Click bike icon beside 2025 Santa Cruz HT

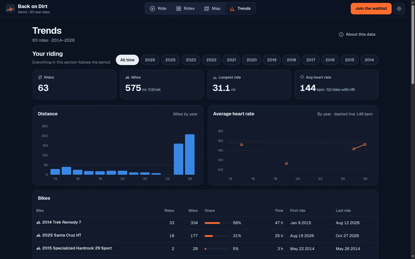click(x=38, y=235)
